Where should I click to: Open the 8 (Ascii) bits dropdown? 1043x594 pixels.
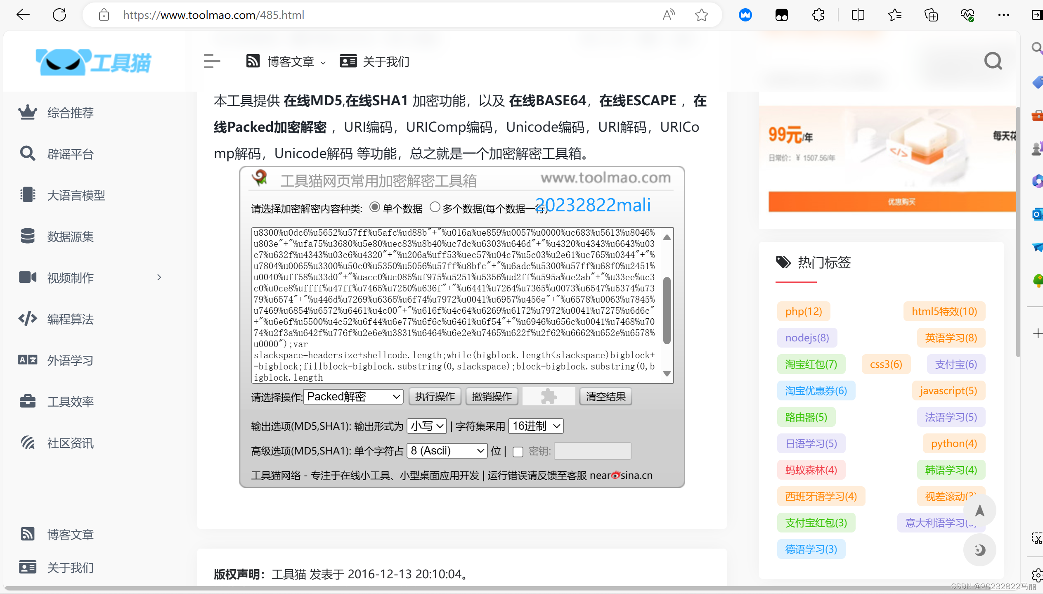[x=447, y=451]
